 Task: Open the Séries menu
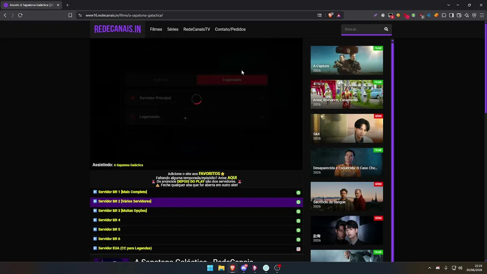coord(173,29)
